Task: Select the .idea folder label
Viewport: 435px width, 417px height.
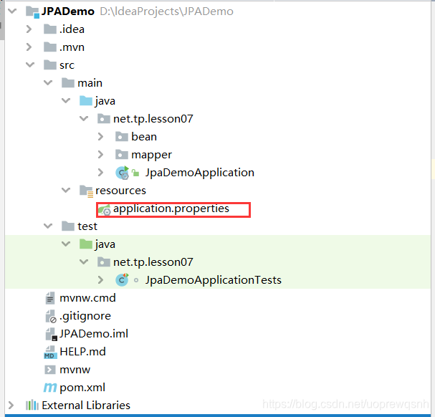Action: 72,29
